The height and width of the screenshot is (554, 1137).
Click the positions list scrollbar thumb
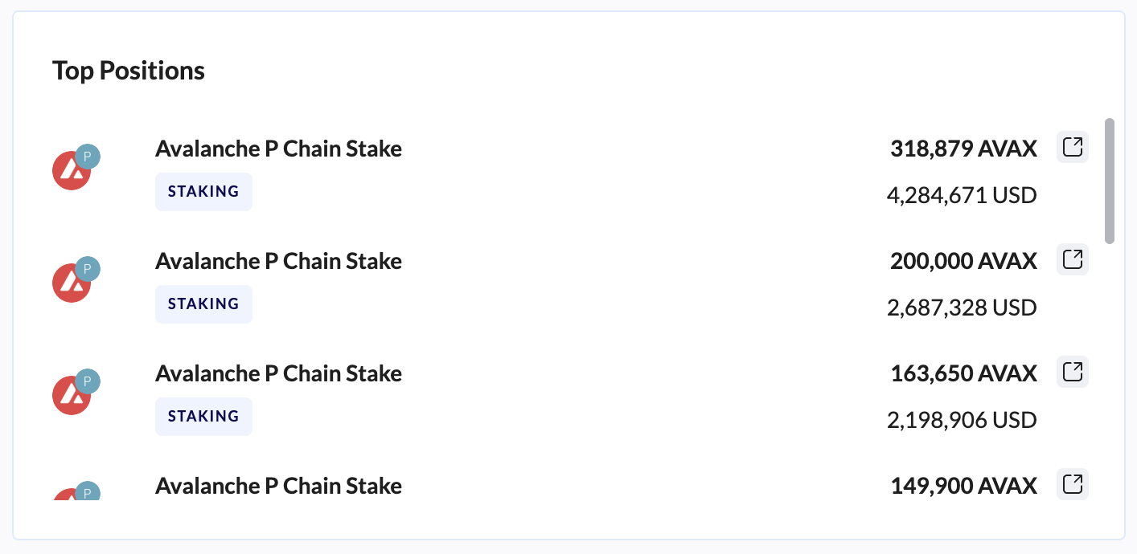(x=1110, y=181)
